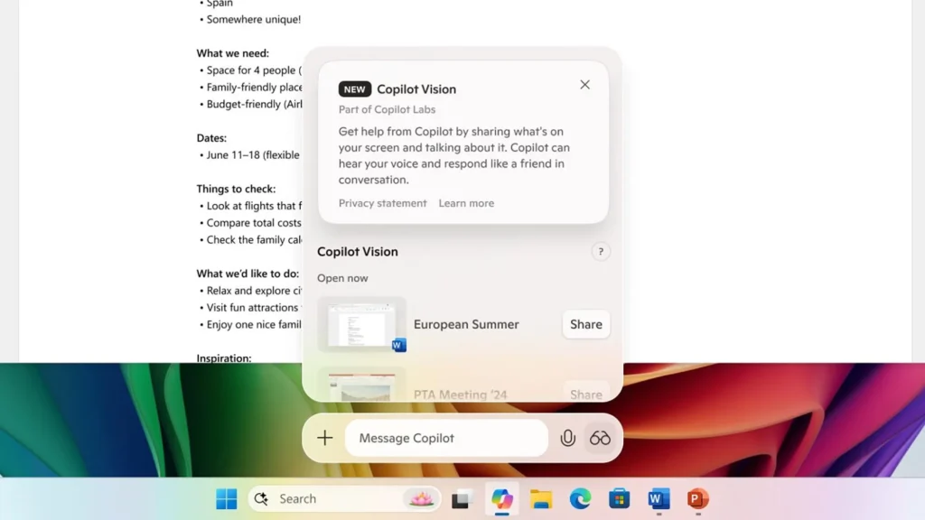
Task: Open Task View from the taskbar
Action: pos(462,498)
